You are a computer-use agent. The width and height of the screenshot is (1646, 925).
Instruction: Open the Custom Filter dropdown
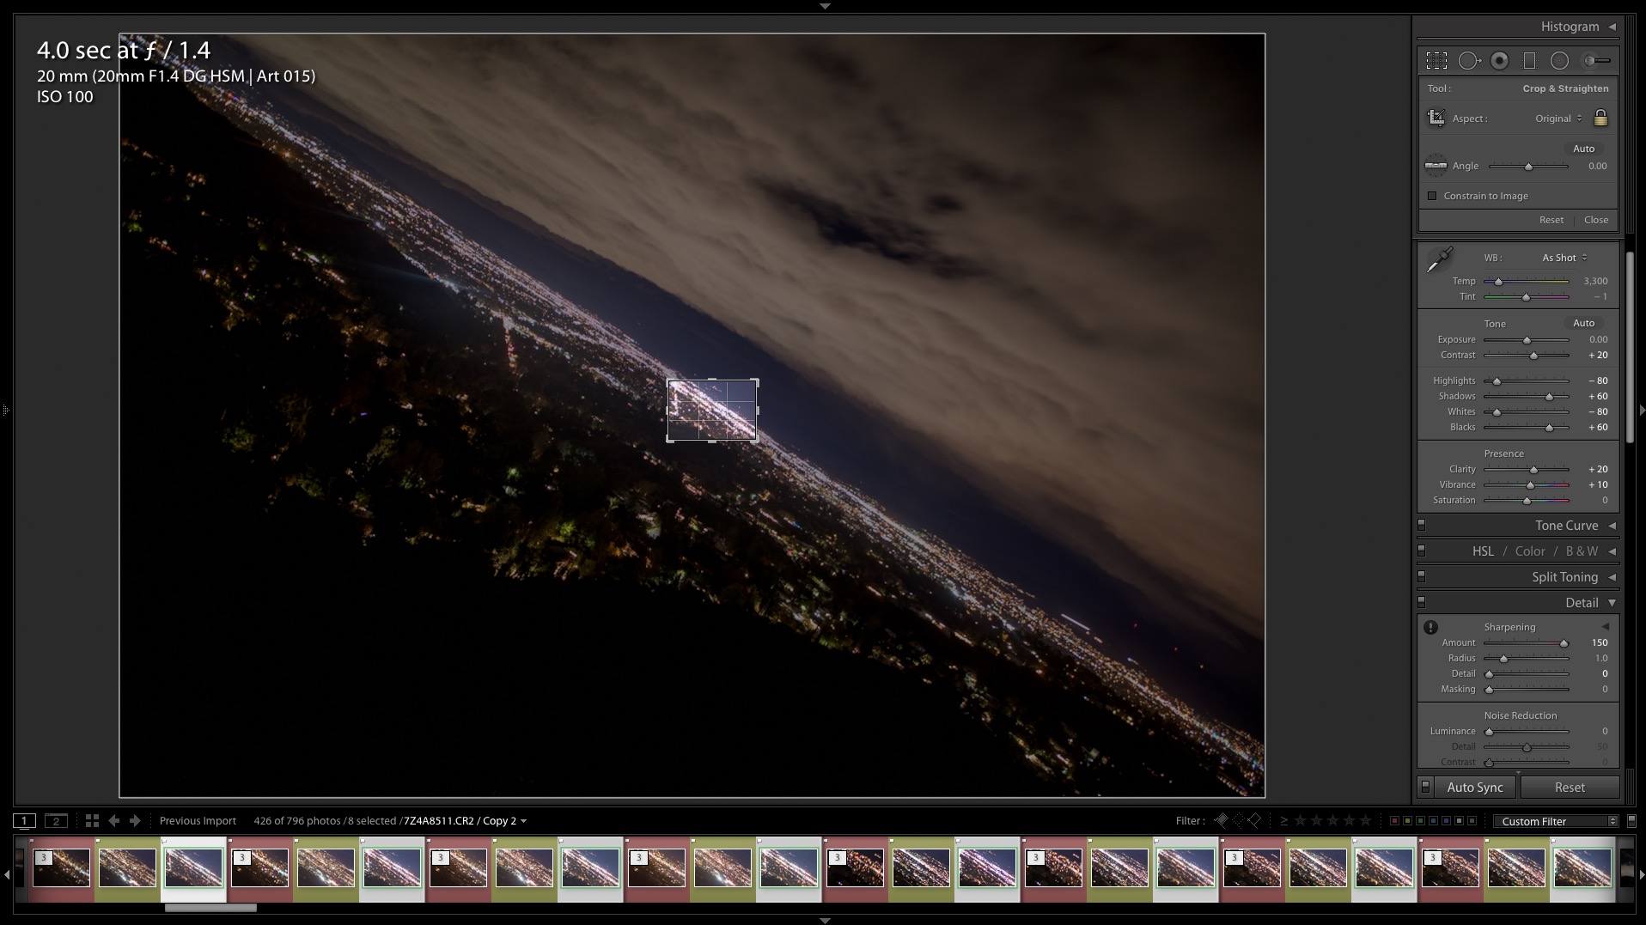tap(1556, 821)
